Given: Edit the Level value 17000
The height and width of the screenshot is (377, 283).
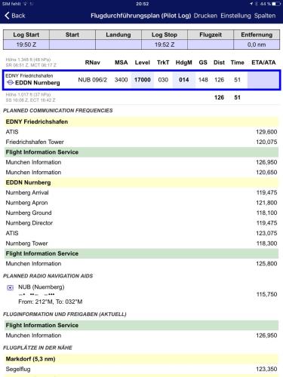Looking at the screenshot, I should 143,80.
